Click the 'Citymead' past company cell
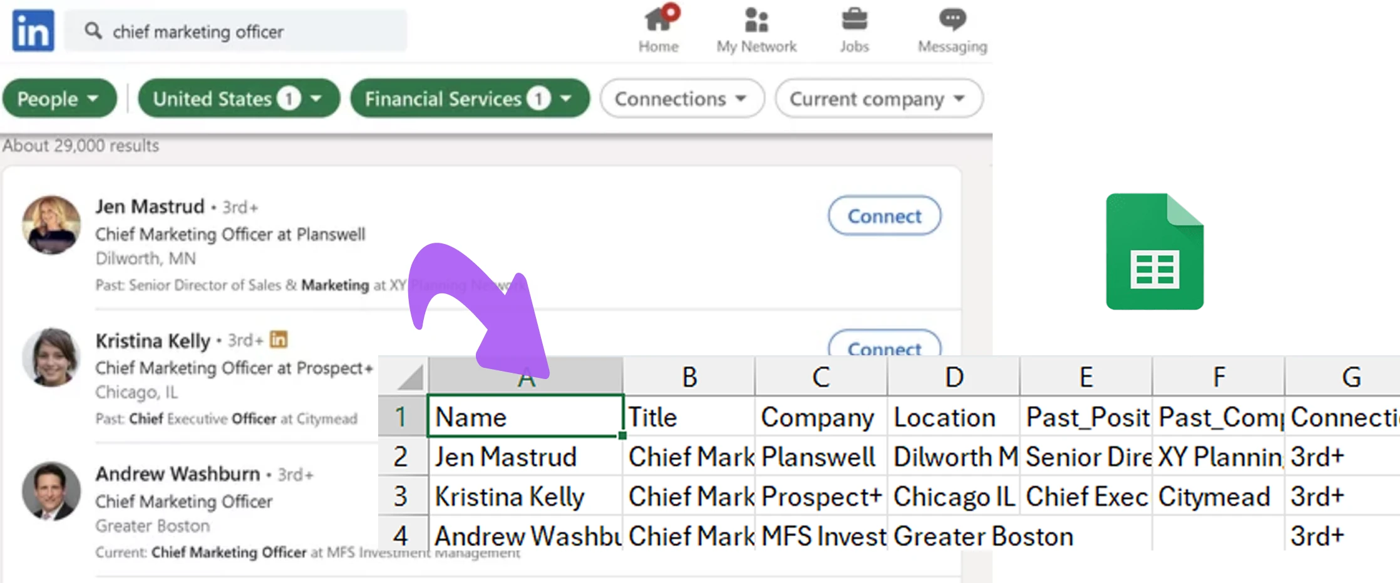 tap(1218, 496)
